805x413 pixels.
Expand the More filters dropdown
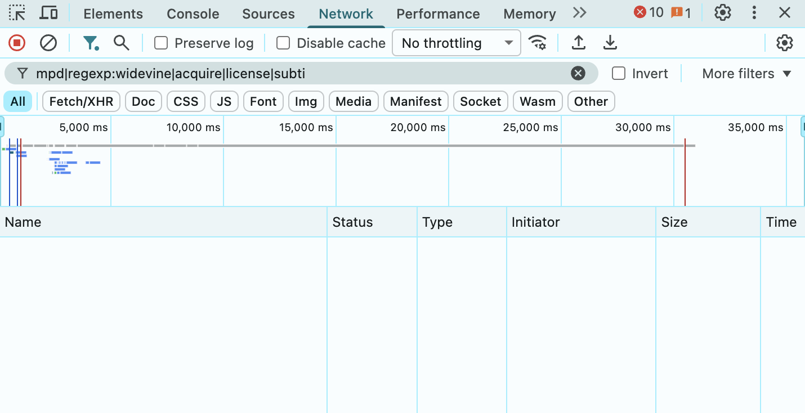point(746,74)
